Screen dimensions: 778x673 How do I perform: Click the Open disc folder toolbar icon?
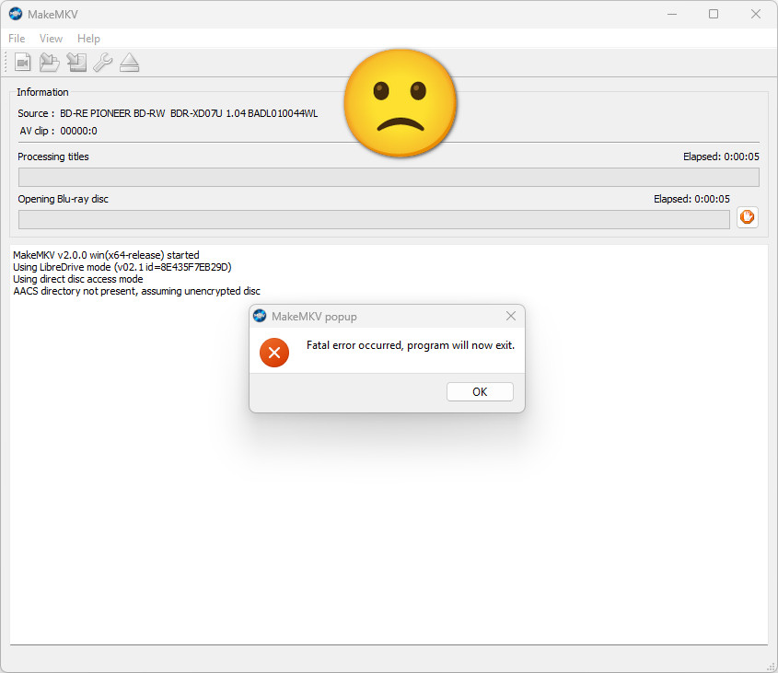[x=49, y=63]
